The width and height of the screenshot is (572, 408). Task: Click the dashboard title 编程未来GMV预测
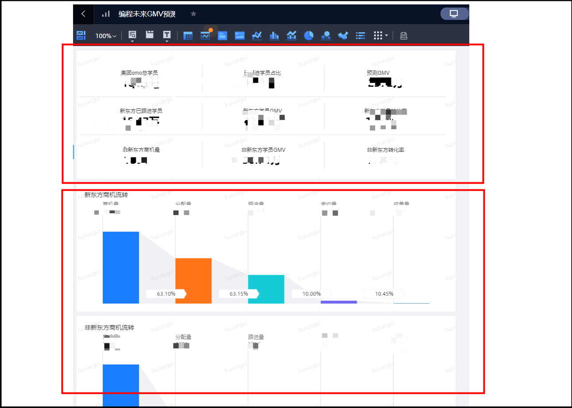point(147,14)
